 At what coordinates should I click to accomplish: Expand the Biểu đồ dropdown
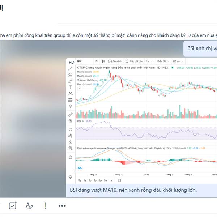click(163, 61)
